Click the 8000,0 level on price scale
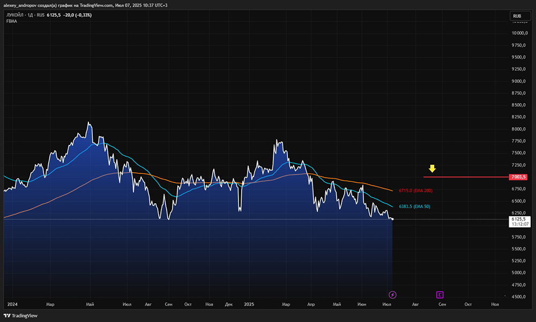 [x=518, y=129]
